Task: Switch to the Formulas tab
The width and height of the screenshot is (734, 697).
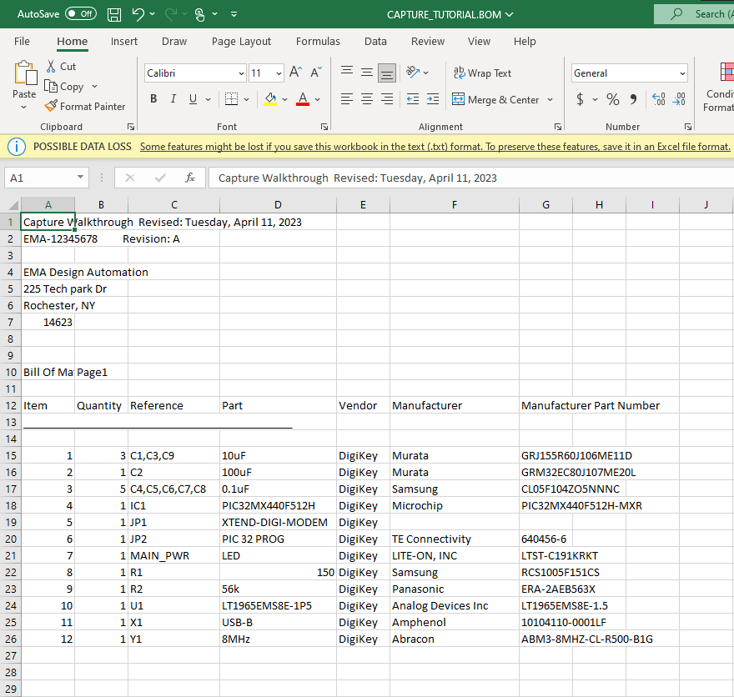Action: click(318, 41)
